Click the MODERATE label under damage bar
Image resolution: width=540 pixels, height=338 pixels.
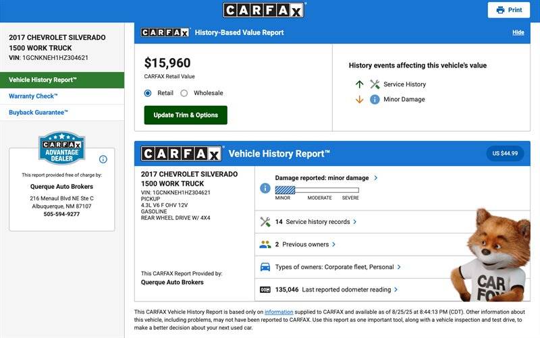[319, 198]
